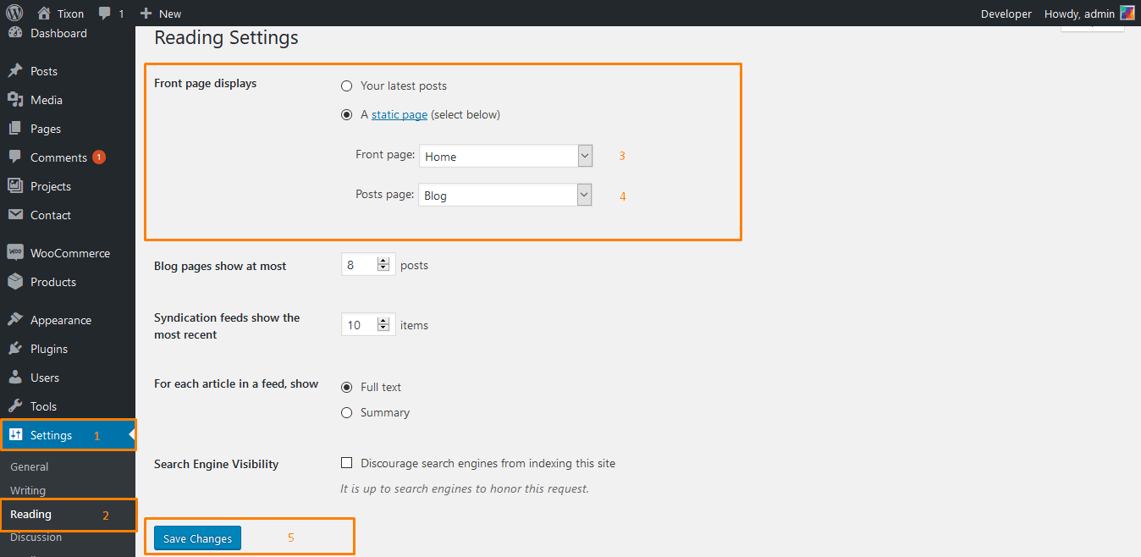
Task: Click the plus icon next to New
Action: (146, 14)
